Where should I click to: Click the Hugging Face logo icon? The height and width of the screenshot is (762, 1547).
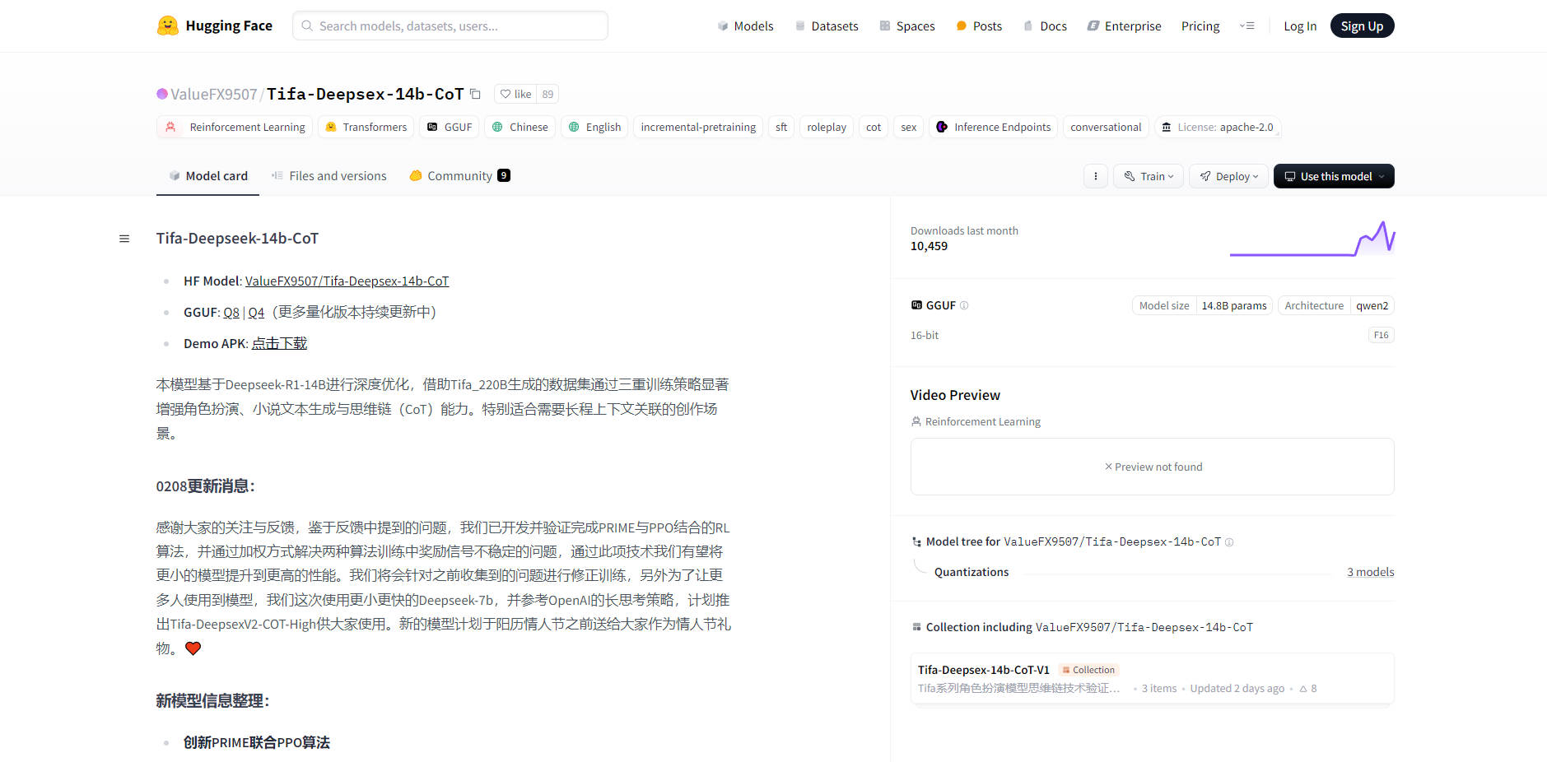tap(168, 26)
